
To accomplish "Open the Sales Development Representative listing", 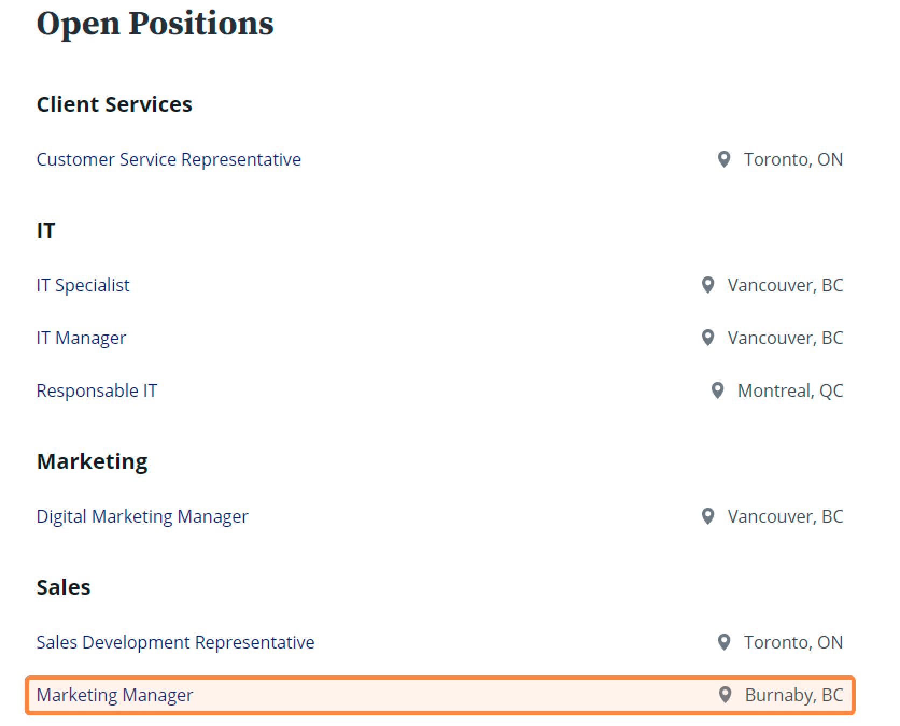I will tap(175, 643).
